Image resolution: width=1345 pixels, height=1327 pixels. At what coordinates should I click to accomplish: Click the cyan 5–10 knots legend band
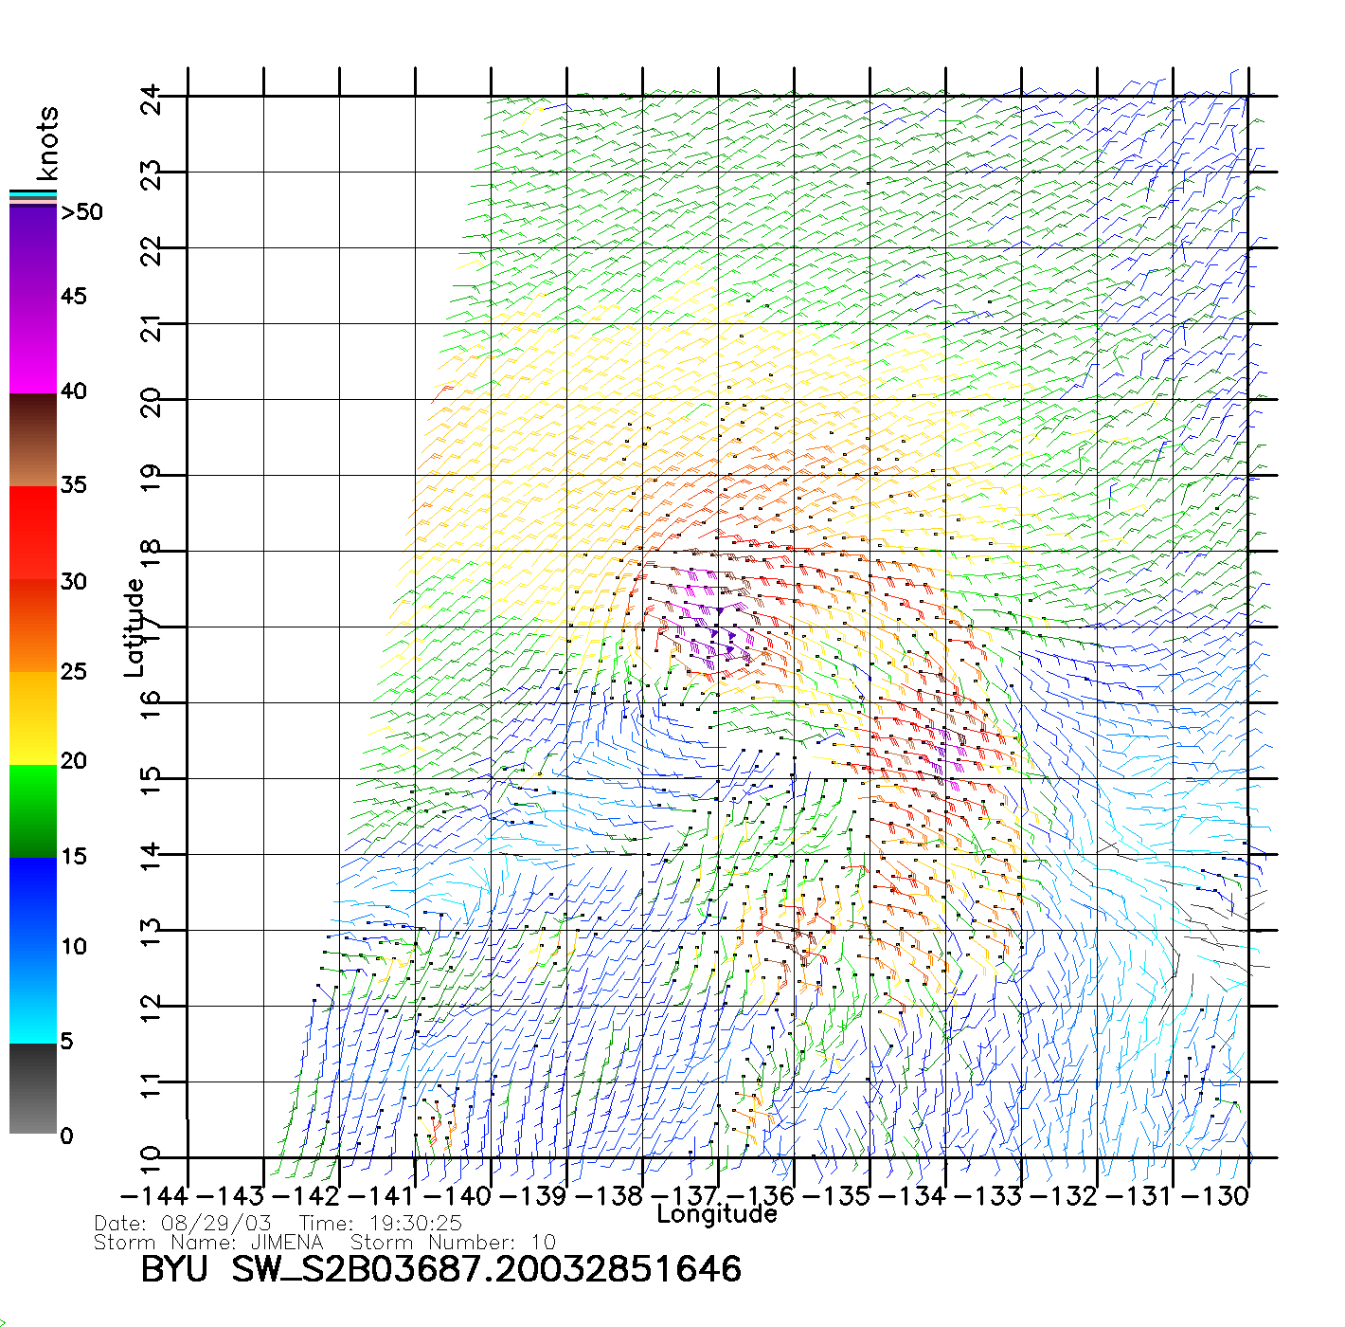(33, 995)
